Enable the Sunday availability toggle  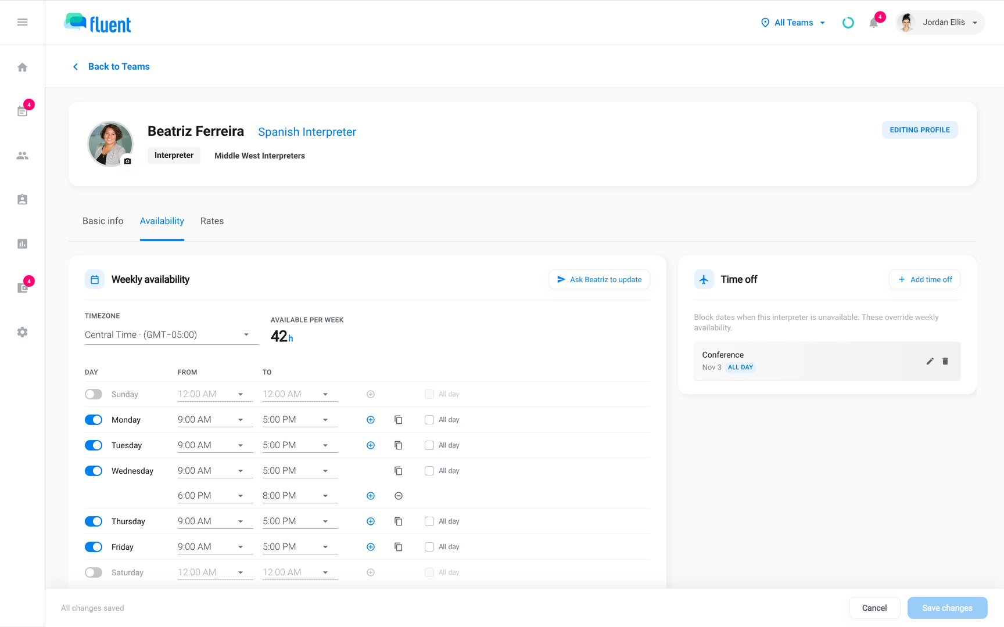pyautogui.click(x=94, y=394)
